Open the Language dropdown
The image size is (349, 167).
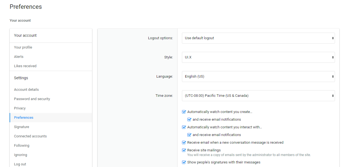point(258,77)
